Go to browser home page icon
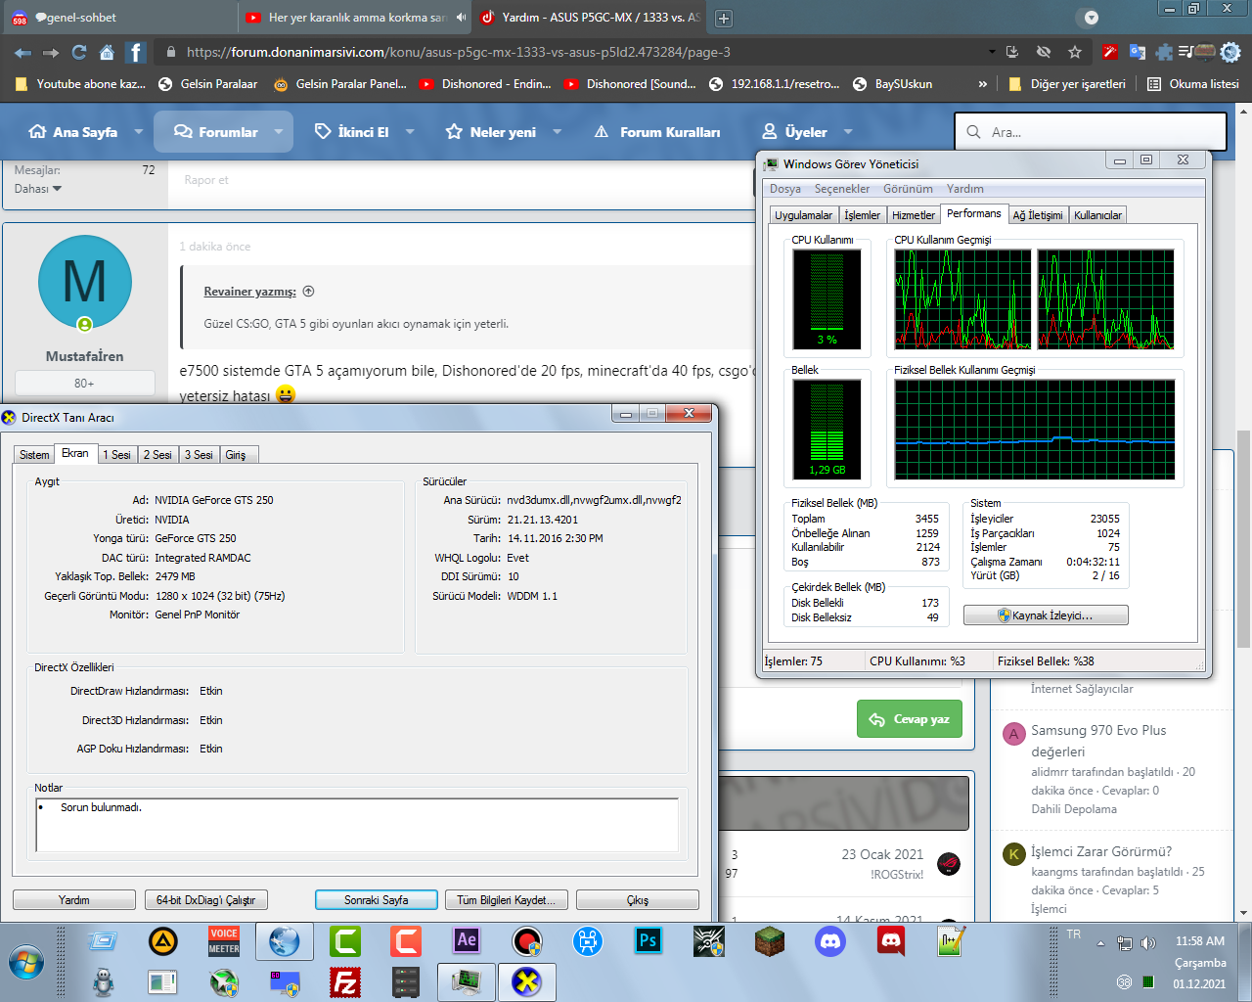 107,52
